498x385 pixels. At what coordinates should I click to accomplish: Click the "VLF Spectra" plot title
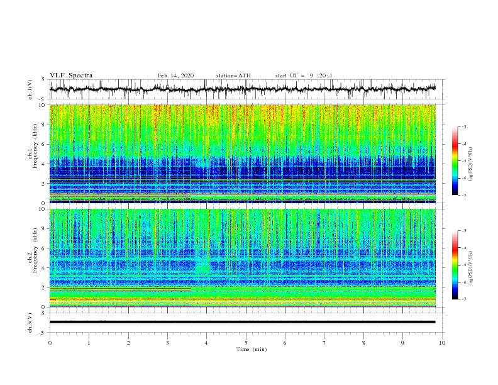click(71, 75)
